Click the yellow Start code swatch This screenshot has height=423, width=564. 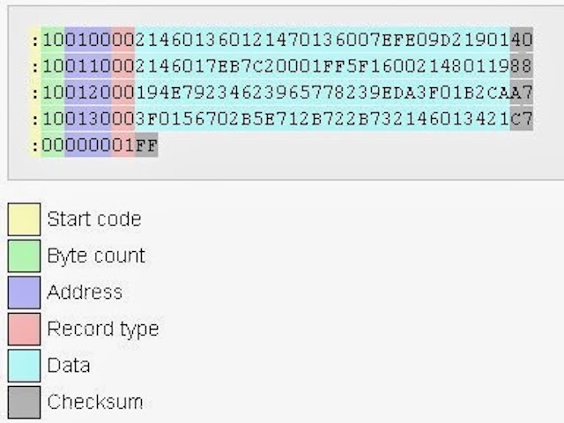click(24, 219)
